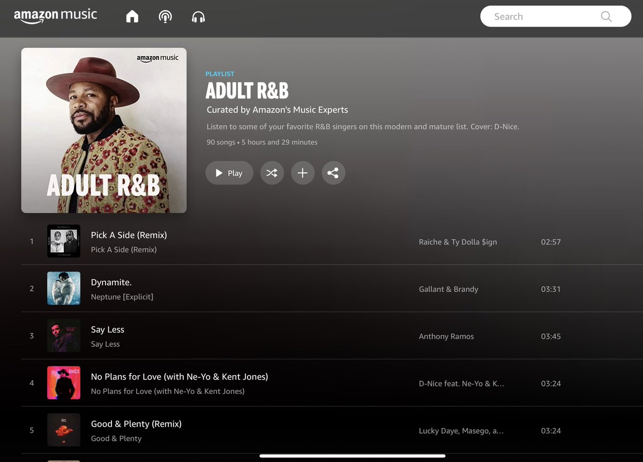Play song title Pick A Side (Remix)
The height and width of the screenshot is (462, 643).
pyautogui.click(x=129, y=235)
